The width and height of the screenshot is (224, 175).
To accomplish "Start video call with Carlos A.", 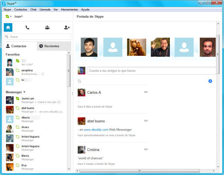I will point(146,92).
